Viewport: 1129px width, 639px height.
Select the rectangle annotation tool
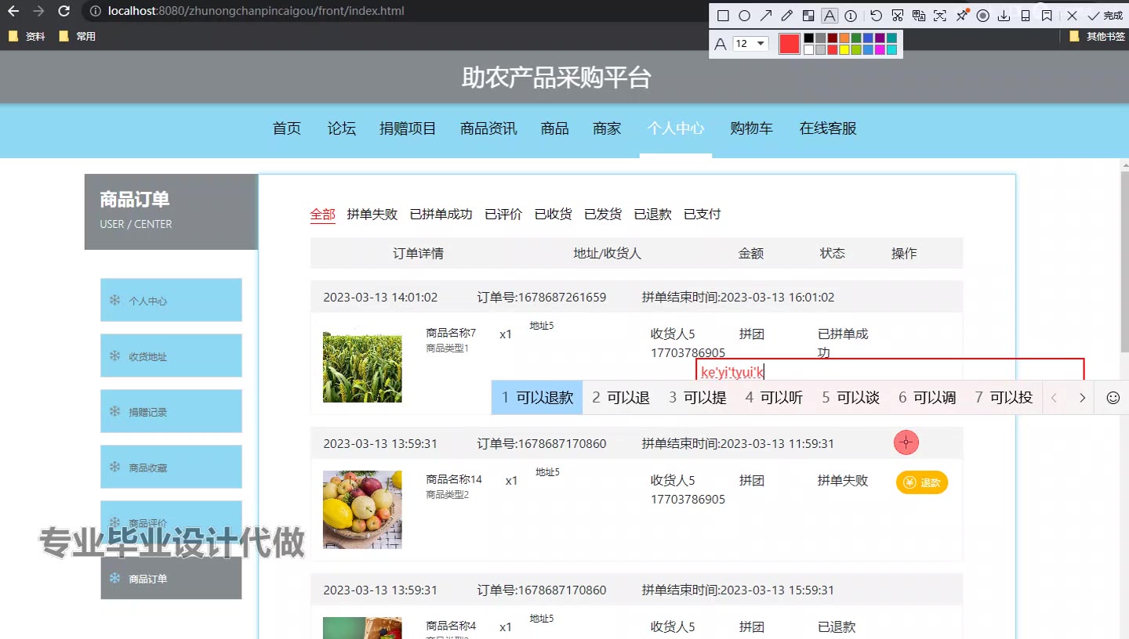click(x=723, y=16)
